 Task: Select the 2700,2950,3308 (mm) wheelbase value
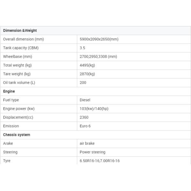(98, 57)
